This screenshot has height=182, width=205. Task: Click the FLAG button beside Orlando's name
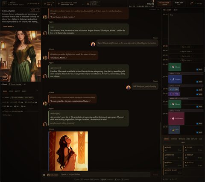35,10
